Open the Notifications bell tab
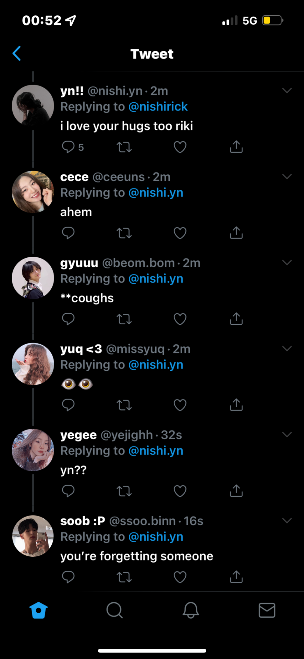The height and width of the screenshot is (659, 304). tap(191, 610)
